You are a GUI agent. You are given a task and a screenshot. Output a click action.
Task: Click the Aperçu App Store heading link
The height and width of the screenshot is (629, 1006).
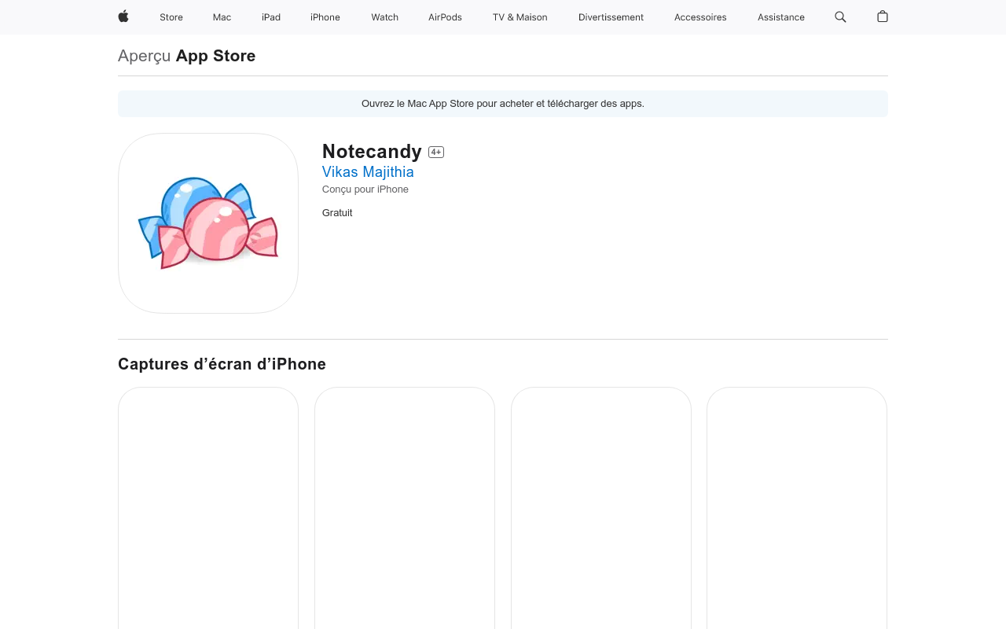pyautogui.click(x=186, y=56)
